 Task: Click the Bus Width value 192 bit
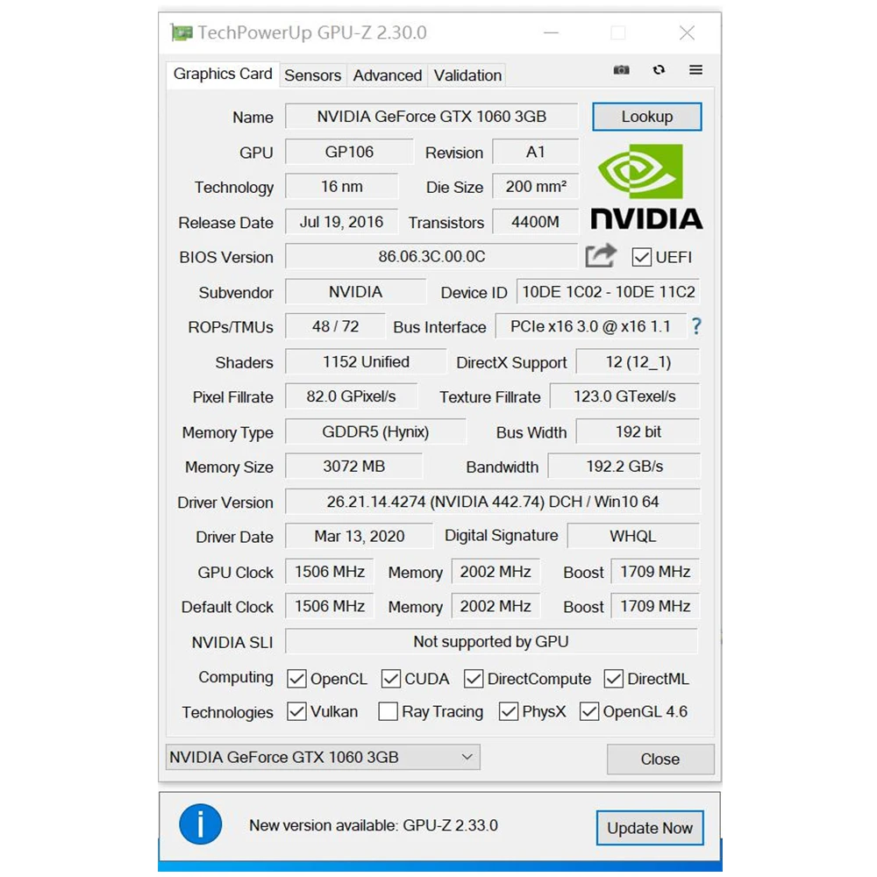click(638, 431)
